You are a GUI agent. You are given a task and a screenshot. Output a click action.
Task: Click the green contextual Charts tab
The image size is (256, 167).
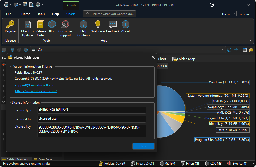pyautogui.click(x=71, y=5)
